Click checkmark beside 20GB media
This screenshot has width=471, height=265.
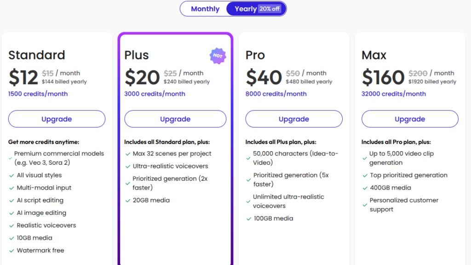[x=127, y=201]
